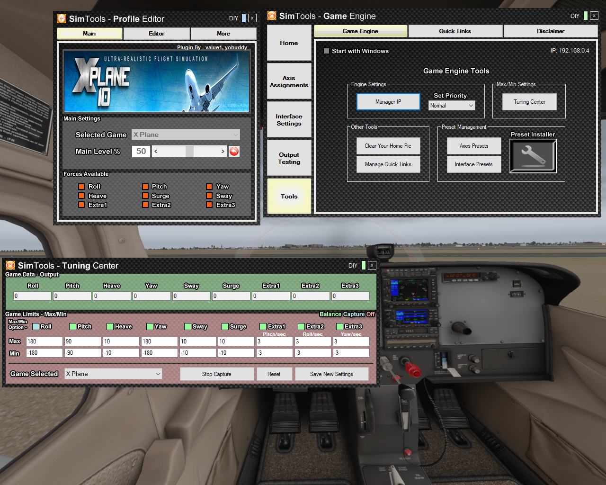Click the blue DIY indicator in Profile Editor

coord(244,18)
